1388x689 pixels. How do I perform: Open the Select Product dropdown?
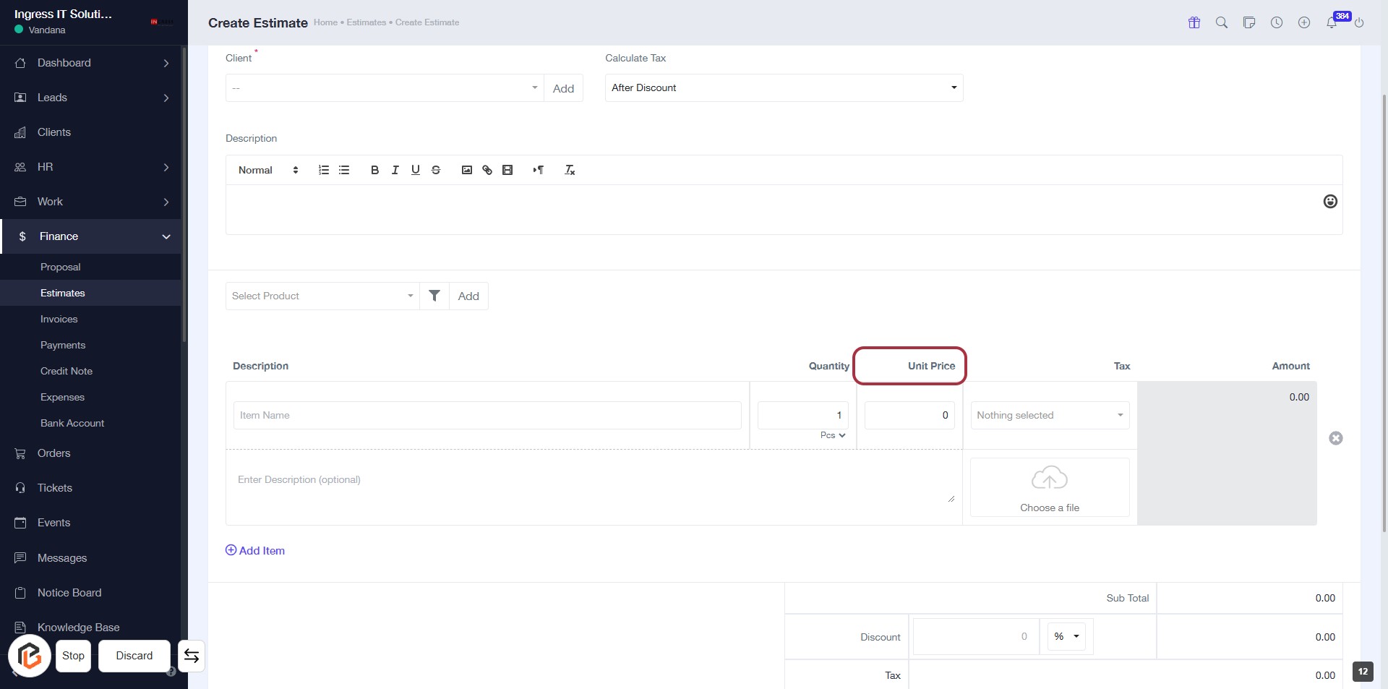[x=322, y=296]
